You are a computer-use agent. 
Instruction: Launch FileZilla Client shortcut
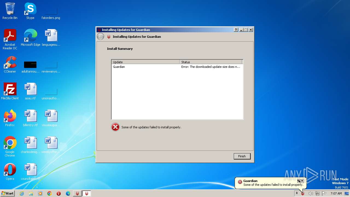coord(10,91)
